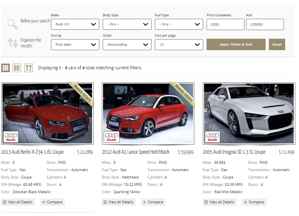Click the 32/36 MPG mileage value
This screenshot has height=216, width=299.
click(x=233, y=185)
